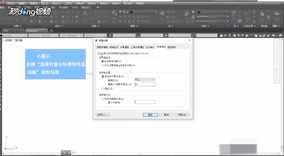Expand the 实用工具 (Utilities) ribbon panel
This screenshot has height=156, width=284.
[250, 26]
